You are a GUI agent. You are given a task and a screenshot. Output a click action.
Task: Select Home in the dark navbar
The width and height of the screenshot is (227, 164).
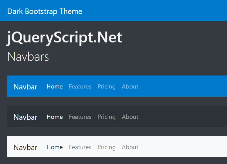55,117
